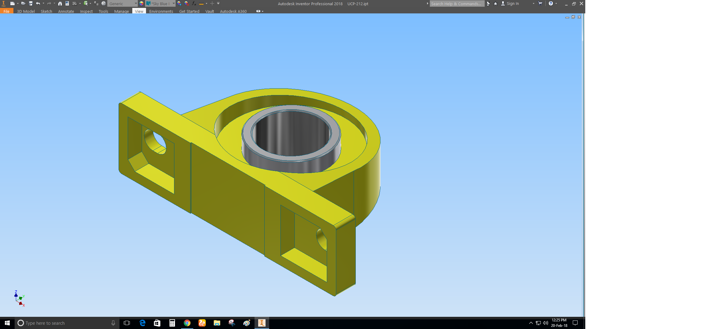Click the Autodesk App Store cart icon

click(x=540, y=3)
